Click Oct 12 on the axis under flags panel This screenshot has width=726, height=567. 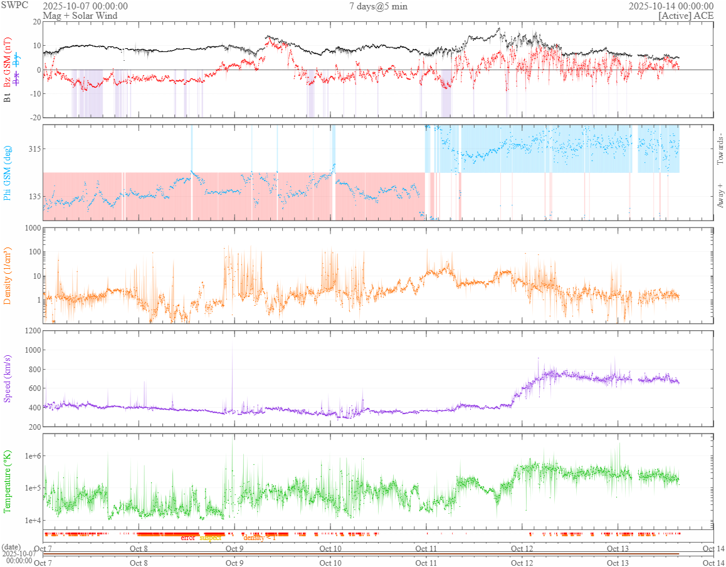click(522, 549)
